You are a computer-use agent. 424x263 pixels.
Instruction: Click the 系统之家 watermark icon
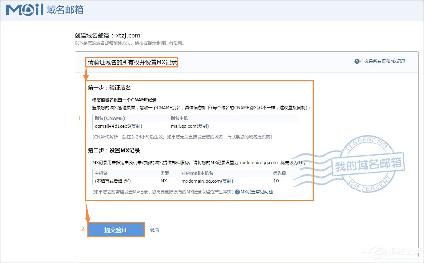click(x=374, y=252)
